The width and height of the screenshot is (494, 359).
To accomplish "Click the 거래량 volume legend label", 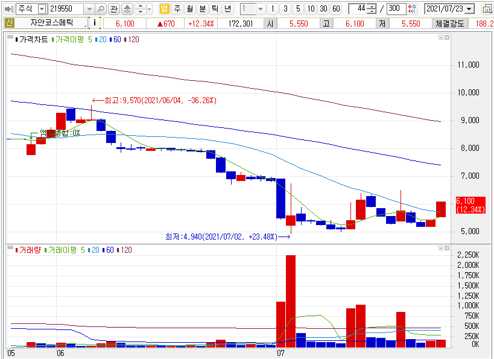I will pos(28,250).
